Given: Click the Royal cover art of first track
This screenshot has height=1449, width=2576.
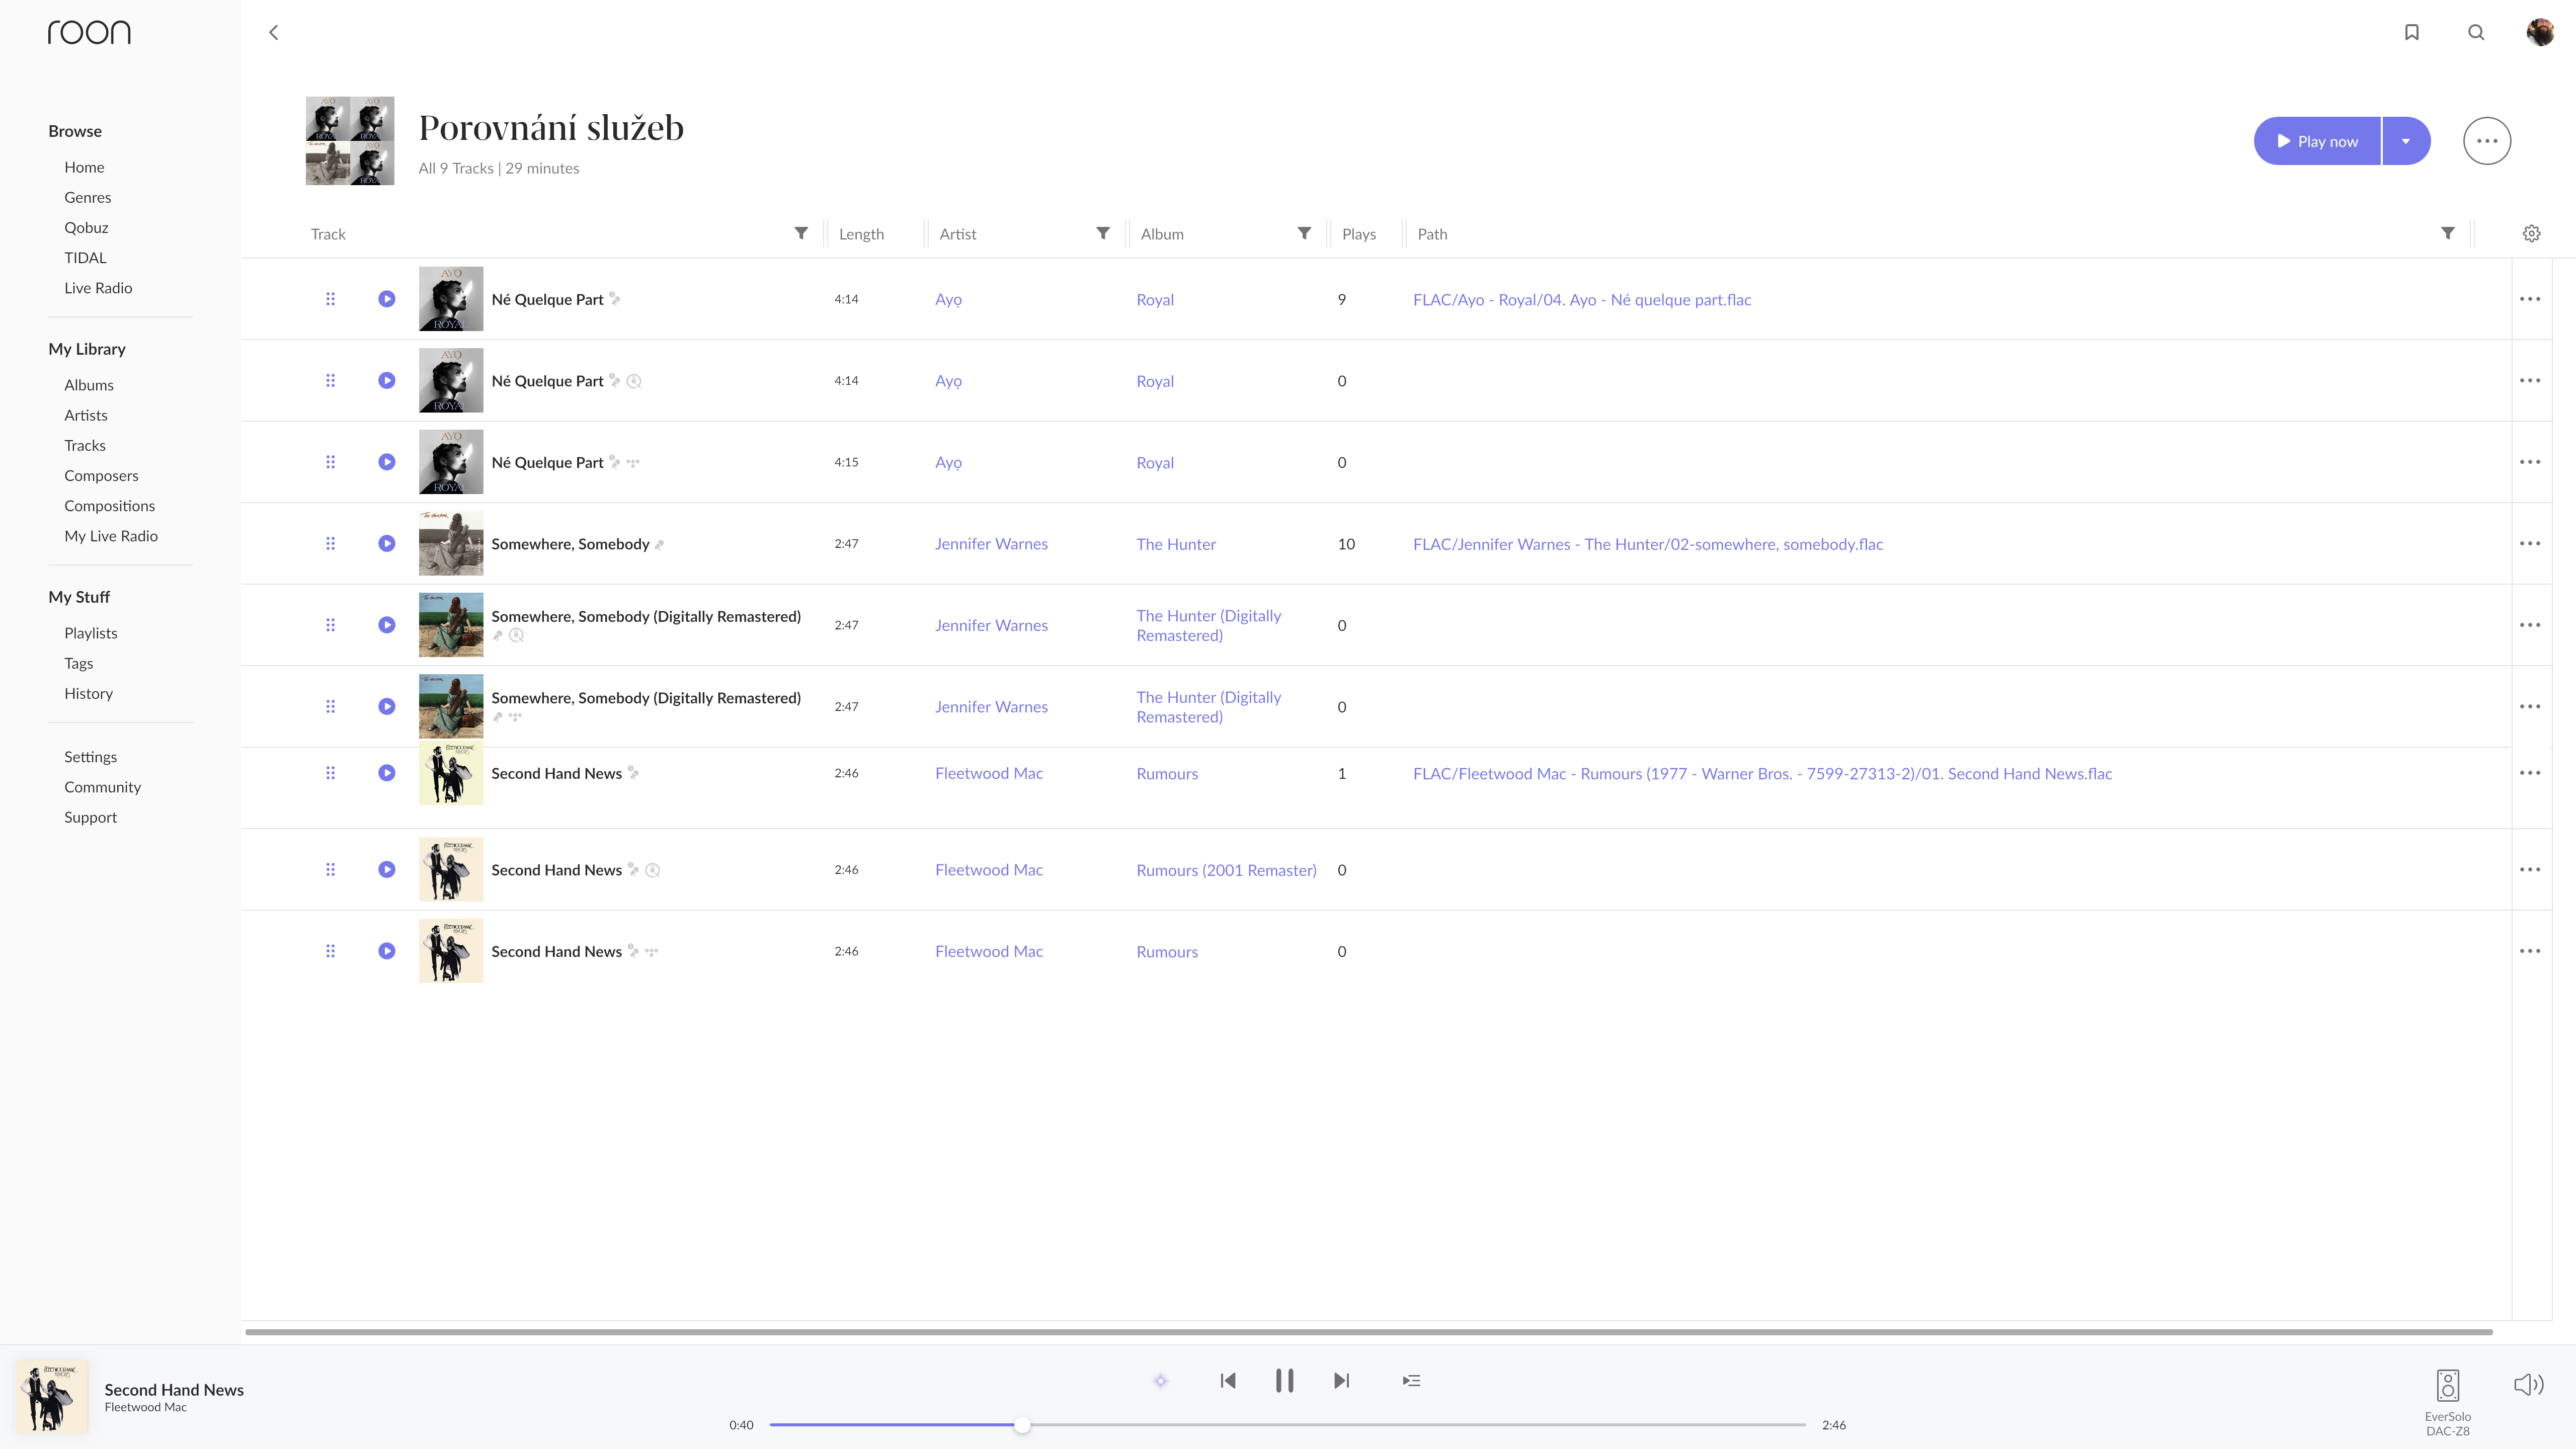Looking at the screenshot, I should pos(451,299).
